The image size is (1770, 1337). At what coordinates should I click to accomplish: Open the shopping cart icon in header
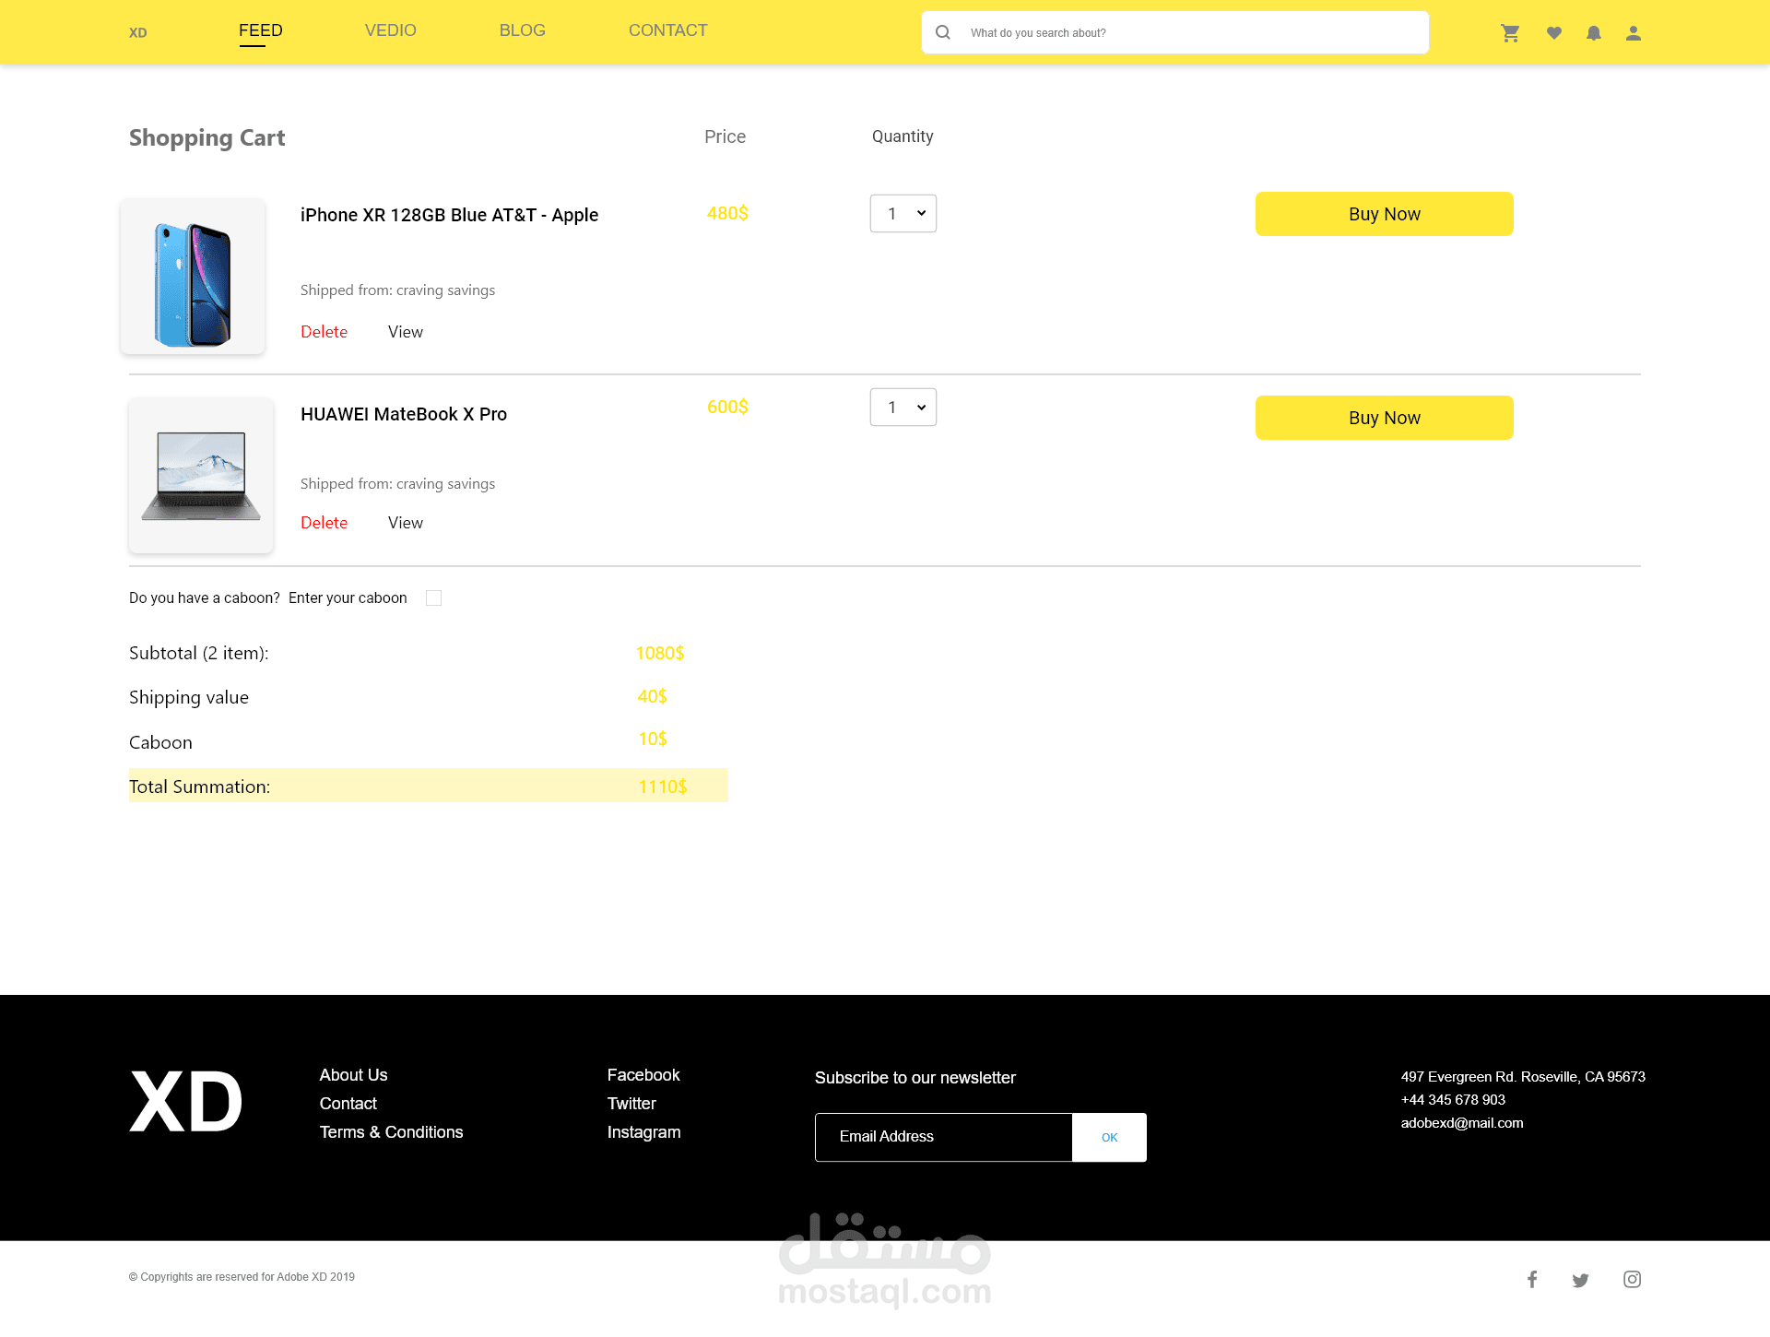[x=1510, y=33]
